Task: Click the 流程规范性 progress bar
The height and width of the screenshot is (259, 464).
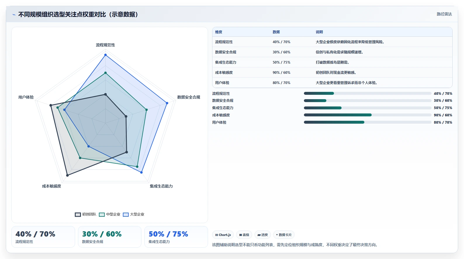Action: 368,93
